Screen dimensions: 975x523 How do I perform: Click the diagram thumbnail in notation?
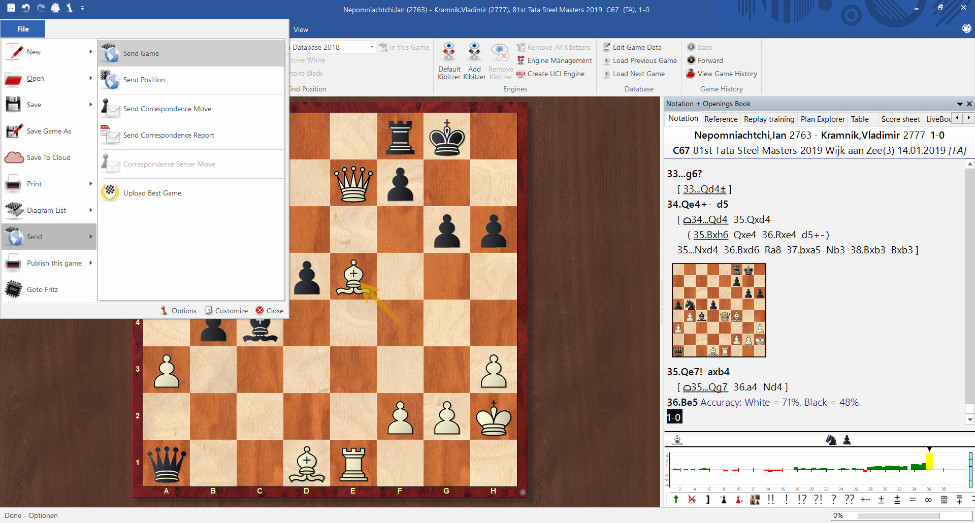click(x=719, y=310)
